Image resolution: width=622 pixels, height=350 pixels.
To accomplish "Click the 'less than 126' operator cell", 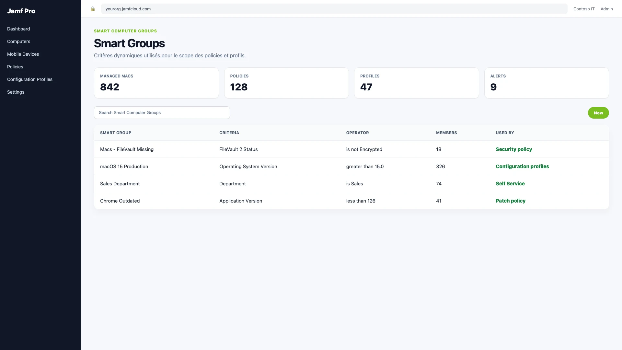I will click(x=361, y=201).
